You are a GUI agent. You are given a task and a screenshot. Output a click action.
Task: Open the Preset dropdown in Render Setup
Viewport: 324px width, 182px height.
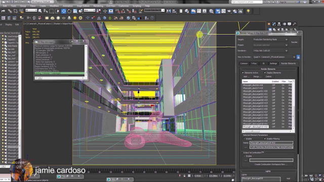pos(270,45)
